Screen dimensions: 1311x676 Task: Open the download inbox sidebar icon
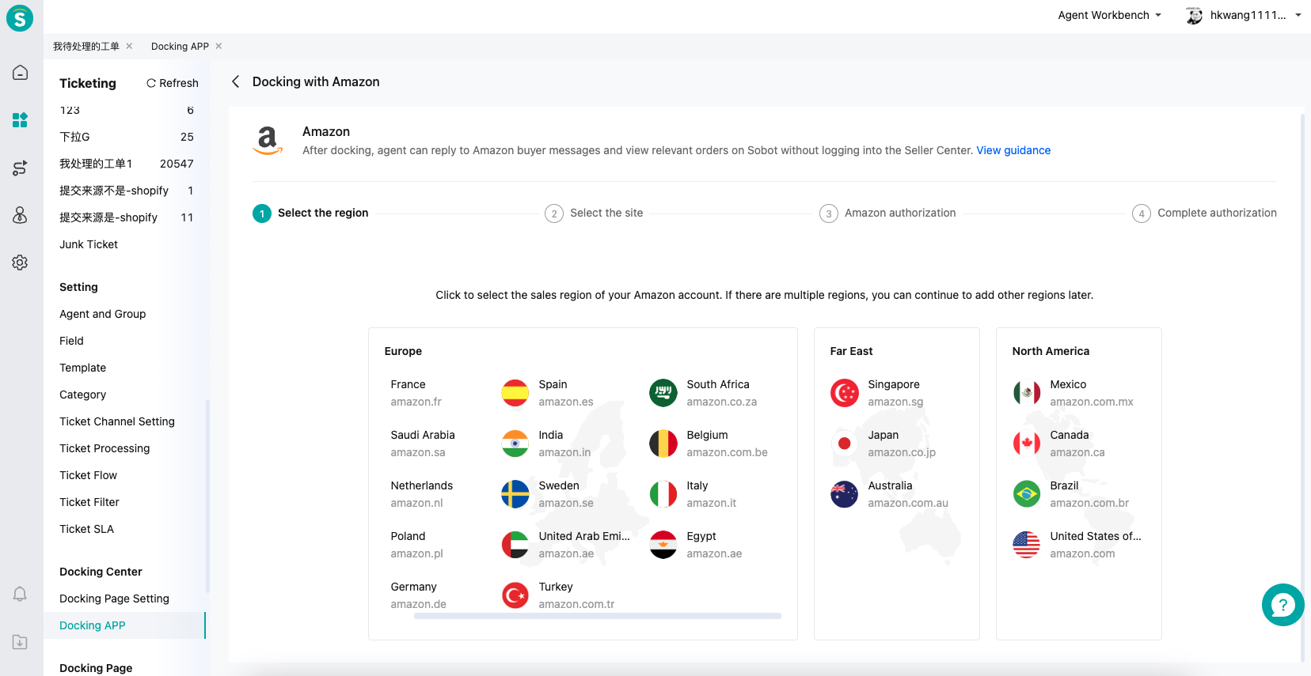click(x=21, y=642)
